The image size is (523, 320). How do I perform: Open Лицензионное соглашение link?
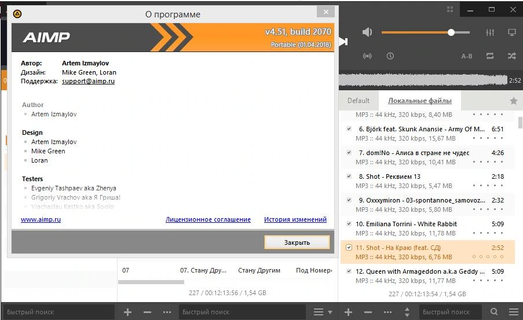pos(208,219)
